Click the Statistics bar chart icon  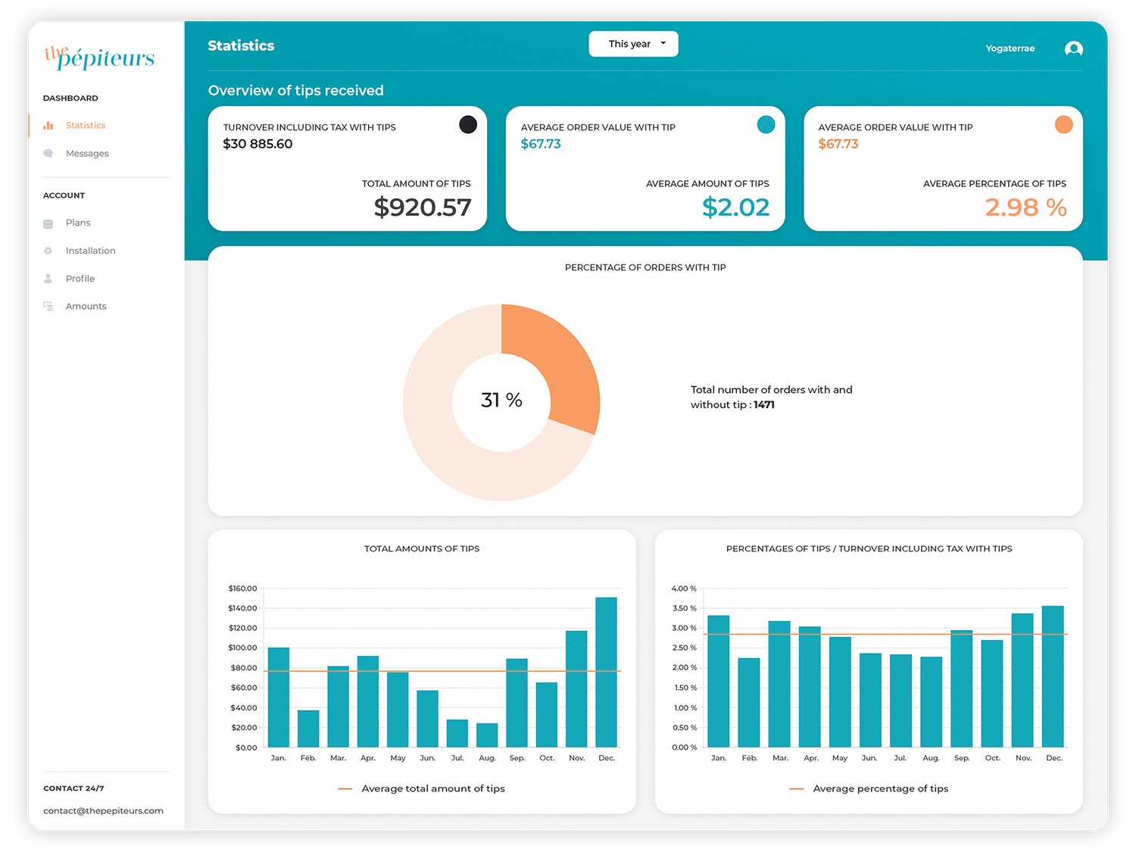(48, 126)
